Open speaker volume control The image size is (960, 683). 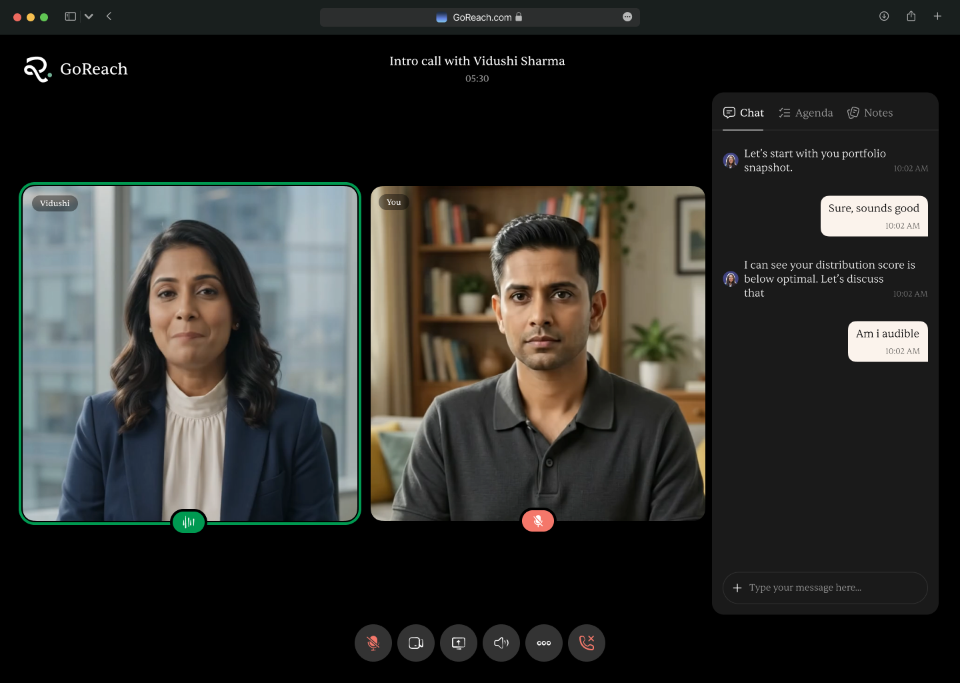coord(501,643)
